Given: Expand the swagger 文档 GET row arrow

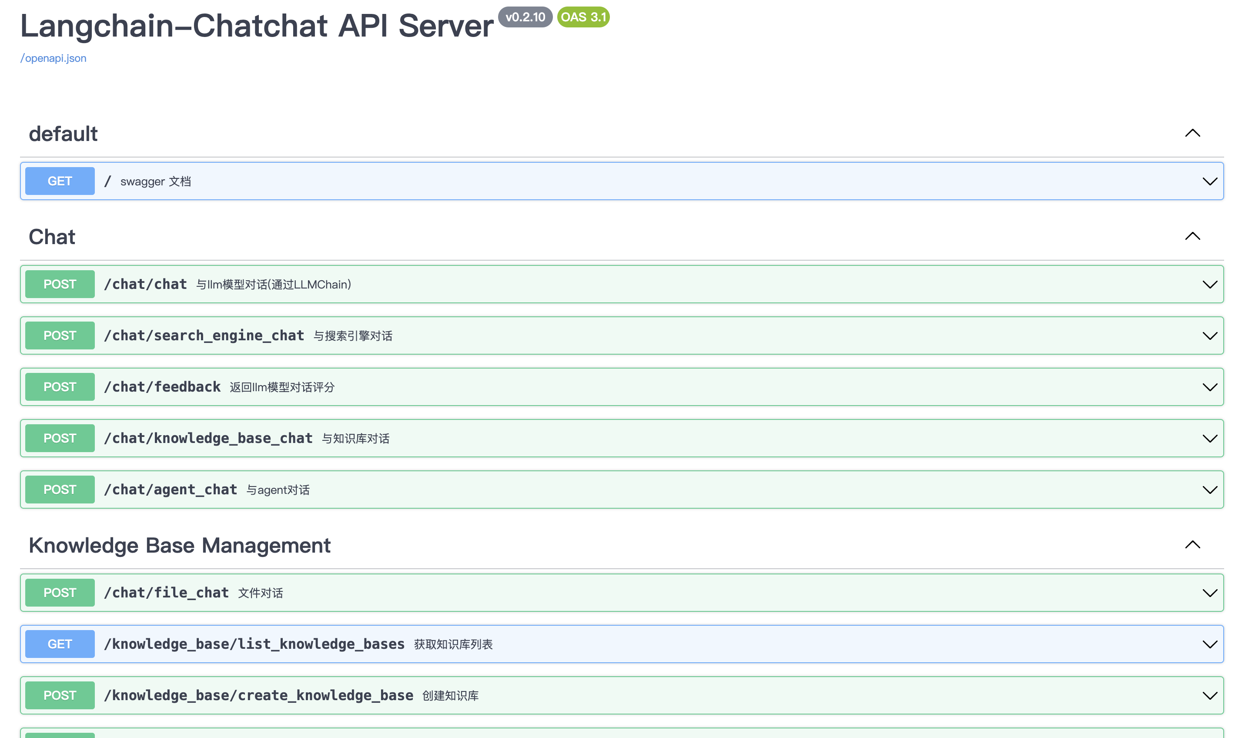Looking at the screenshot, I should tap(1209, 181).
